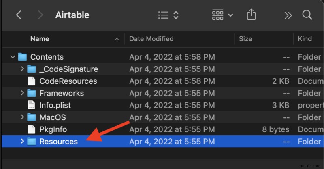Expand the MacOS folder
The width and height of the screenshot is (324, 169).
(x=22, y=117)
